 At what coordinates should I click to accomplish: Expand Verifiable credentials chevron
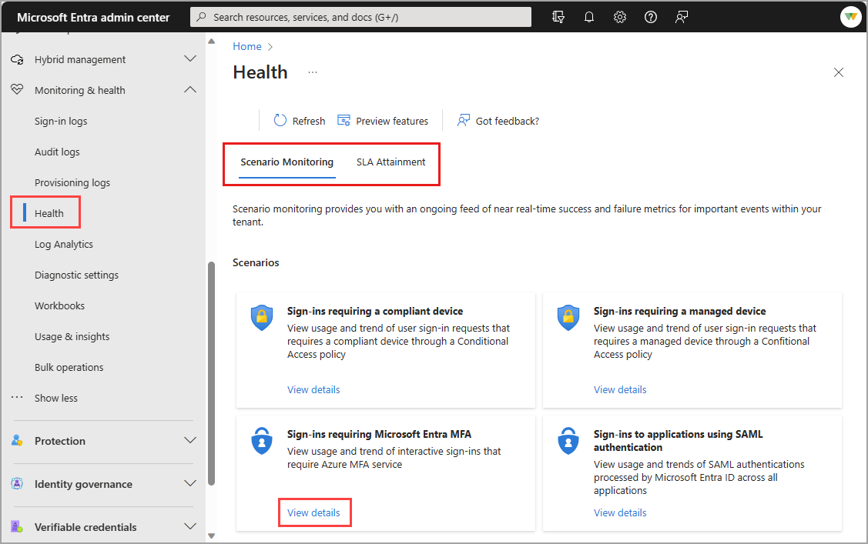(x=190, y=527)
